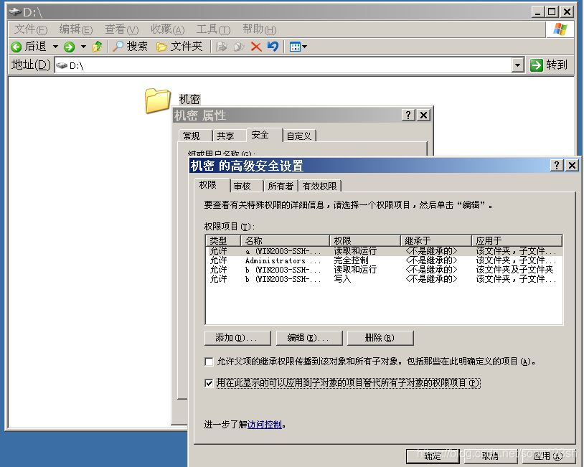Select 安全 tab in properties dialog
Image resolution: width=584 pixels, height=467 pixels.
[264, 135]
